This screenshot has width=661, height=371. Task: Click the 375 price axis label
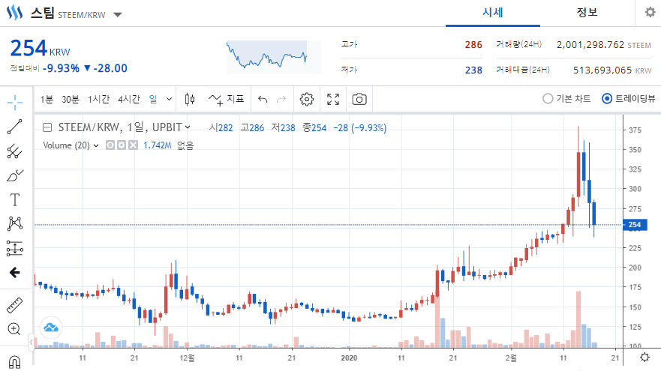tap(635, 130)
